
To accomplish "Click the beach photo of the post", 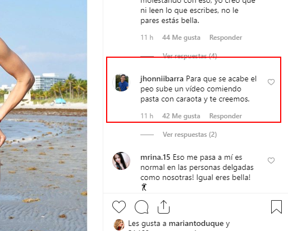I will pos(43,115).
